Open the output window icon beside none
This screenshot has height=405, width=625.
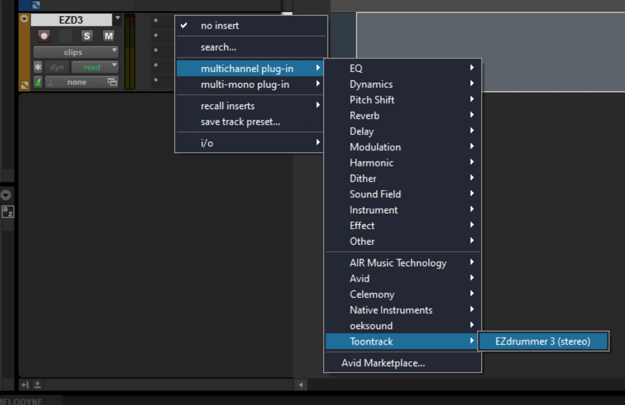pyautogui.click(x=112, y=82)
